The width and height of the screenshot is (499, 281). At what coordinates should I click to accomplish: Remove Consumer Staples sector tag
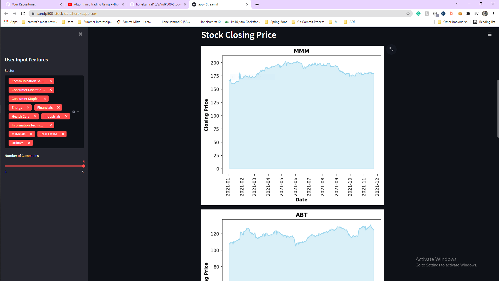[x=45, y=99]
